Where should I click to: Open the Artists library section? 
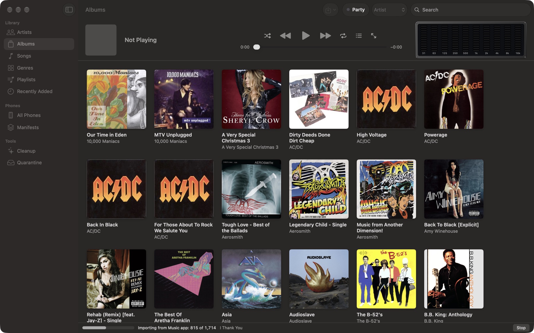39,32
